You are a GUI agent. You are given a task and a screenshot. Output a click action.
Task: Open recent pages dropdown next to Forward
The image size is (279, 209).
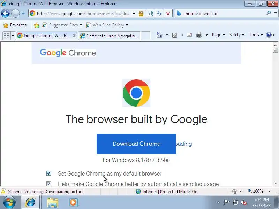[x=23, y=14]
